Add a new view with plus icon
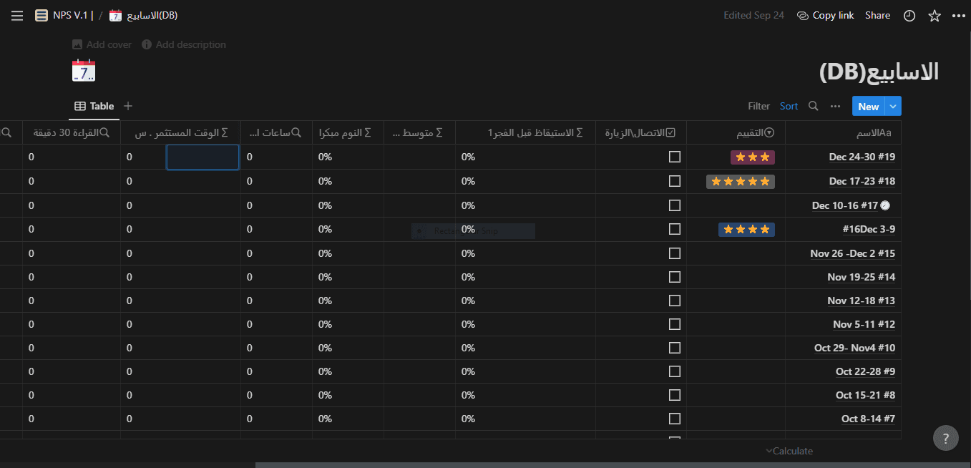This screenshot has width=971, height=468. (128, 106)
